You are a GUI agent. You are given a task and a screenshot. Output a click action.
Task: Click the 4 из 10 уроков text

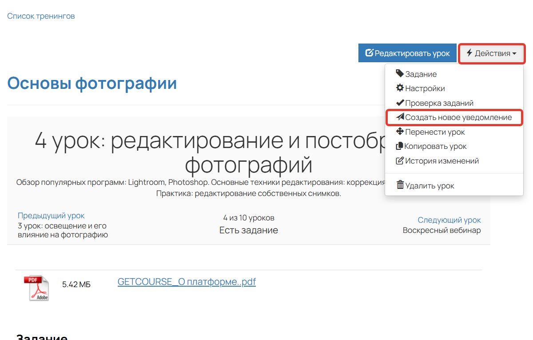click(249, 218)
